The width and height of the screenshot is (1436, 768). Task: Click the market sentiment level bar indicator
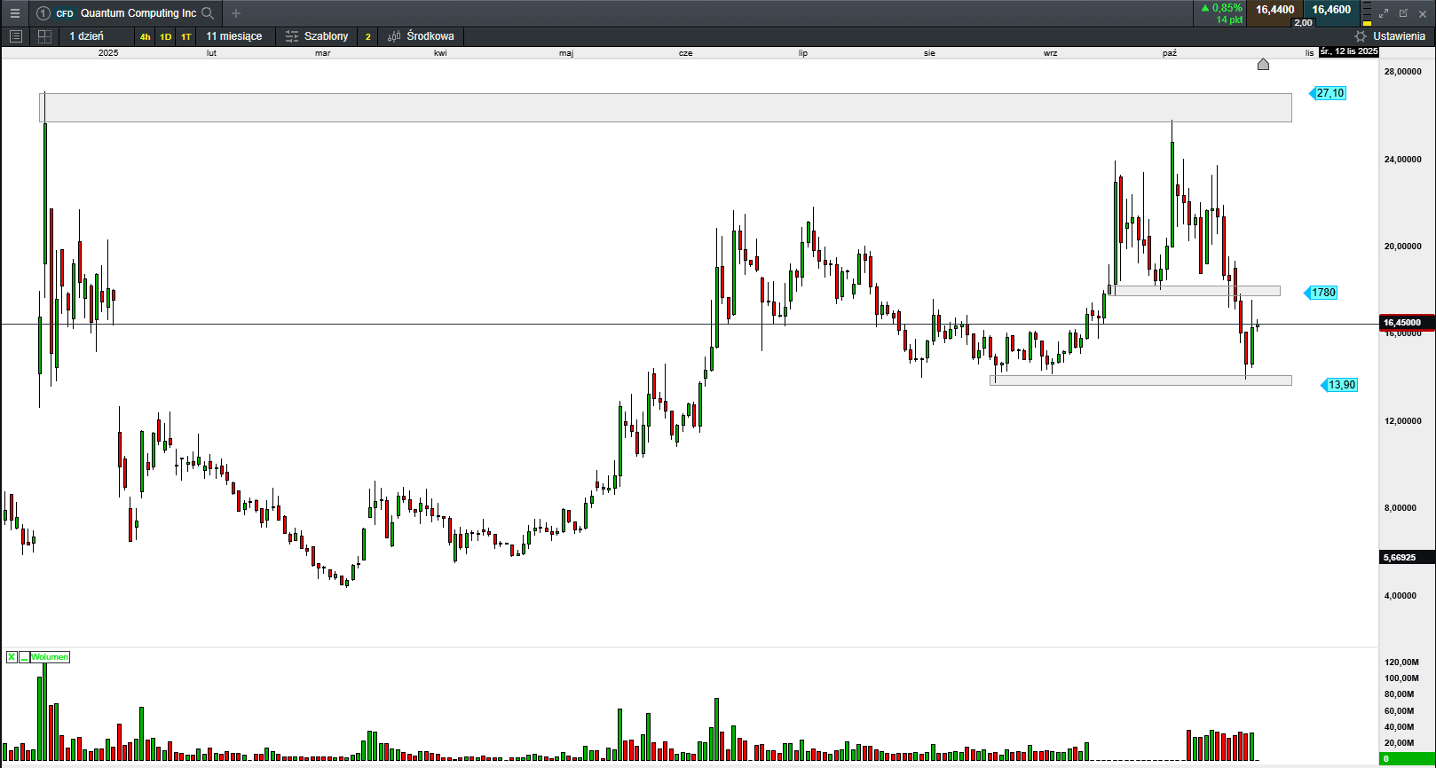point(1367,13)
